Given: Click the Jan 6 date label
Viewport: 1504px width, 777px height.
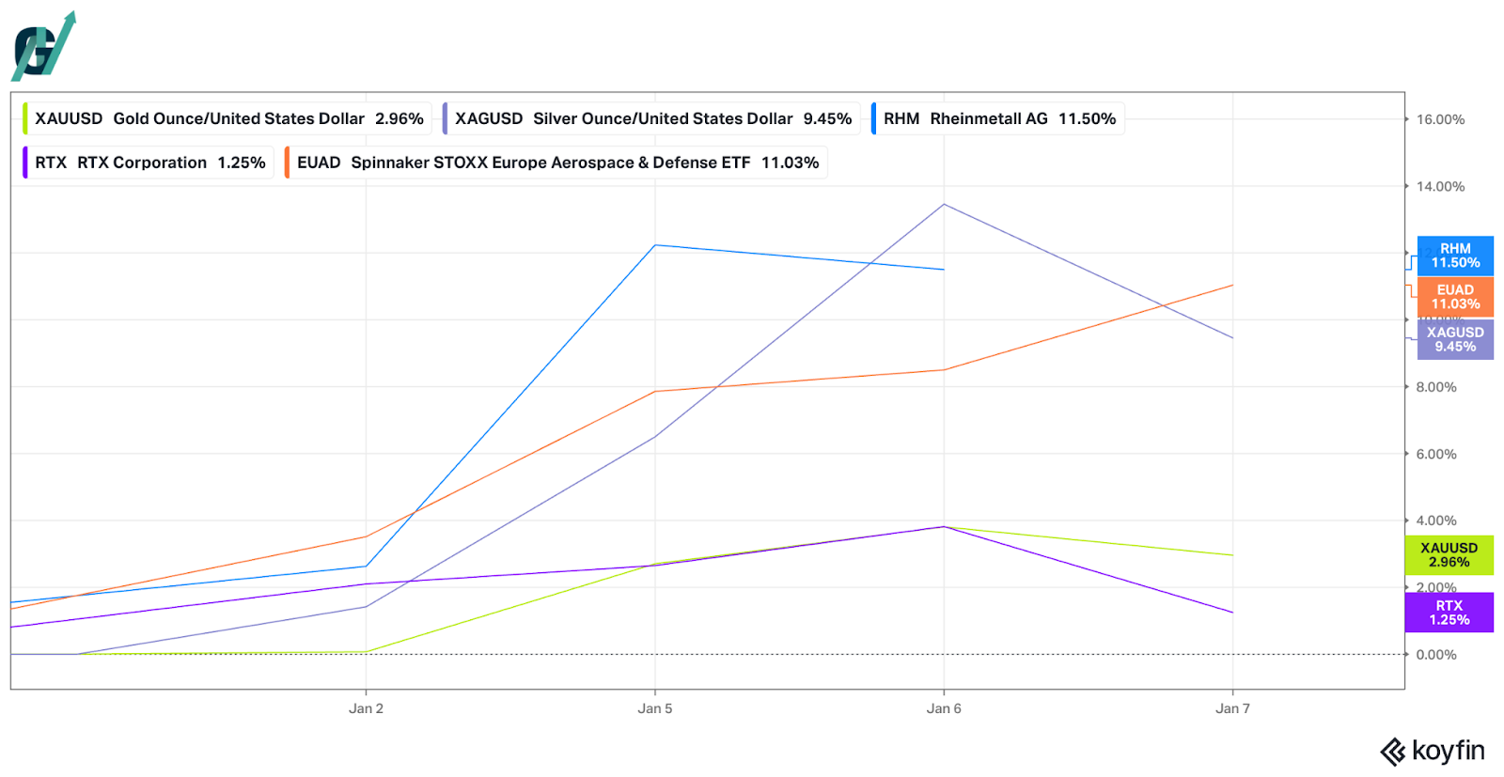Looking at the screenshot, I should (x=944, y=708).
